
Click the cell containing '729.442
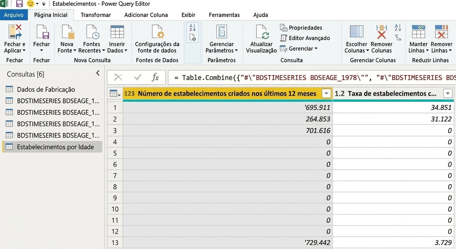(228, 243)
